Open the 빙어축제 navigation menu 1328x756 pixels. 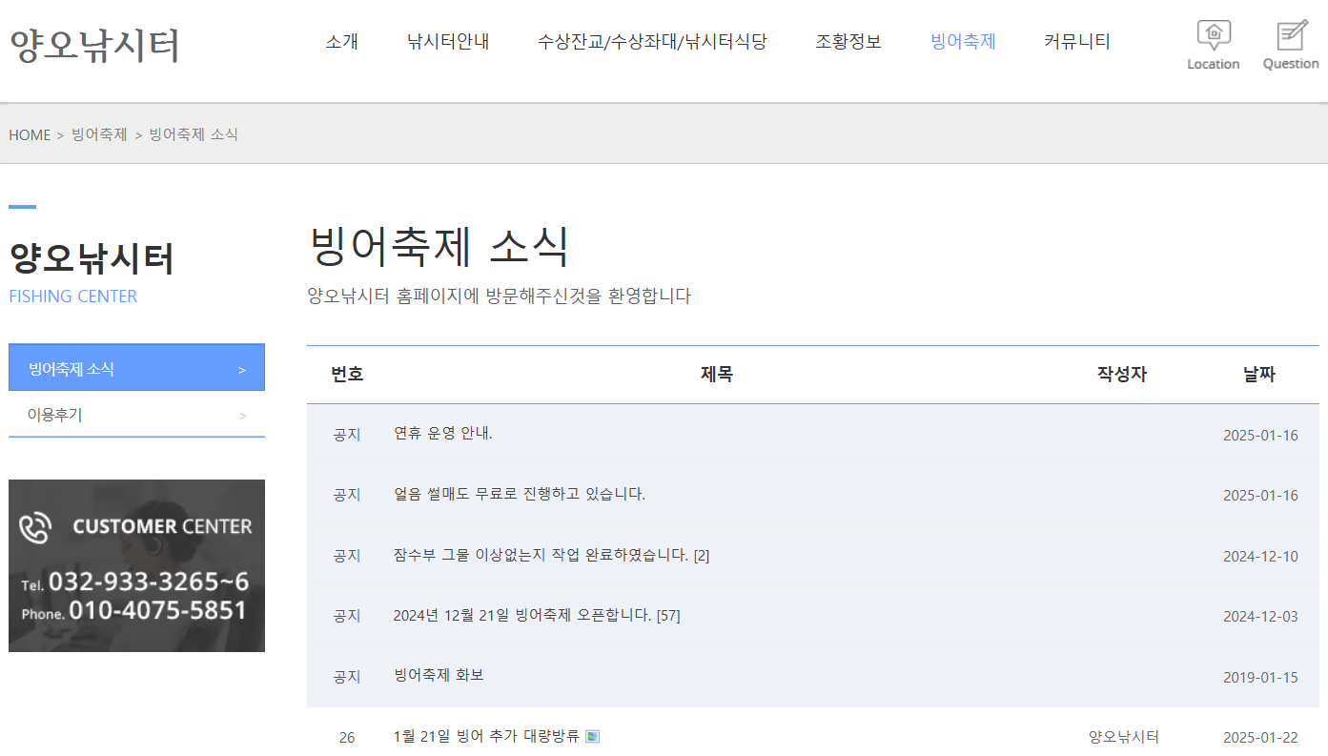pyautogui.click(x=962, y=41)
